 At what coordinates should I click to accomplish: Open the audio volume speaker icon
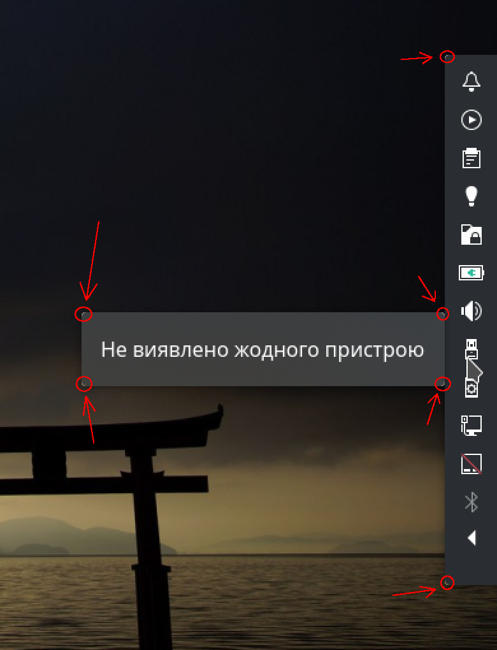[472, 311]
